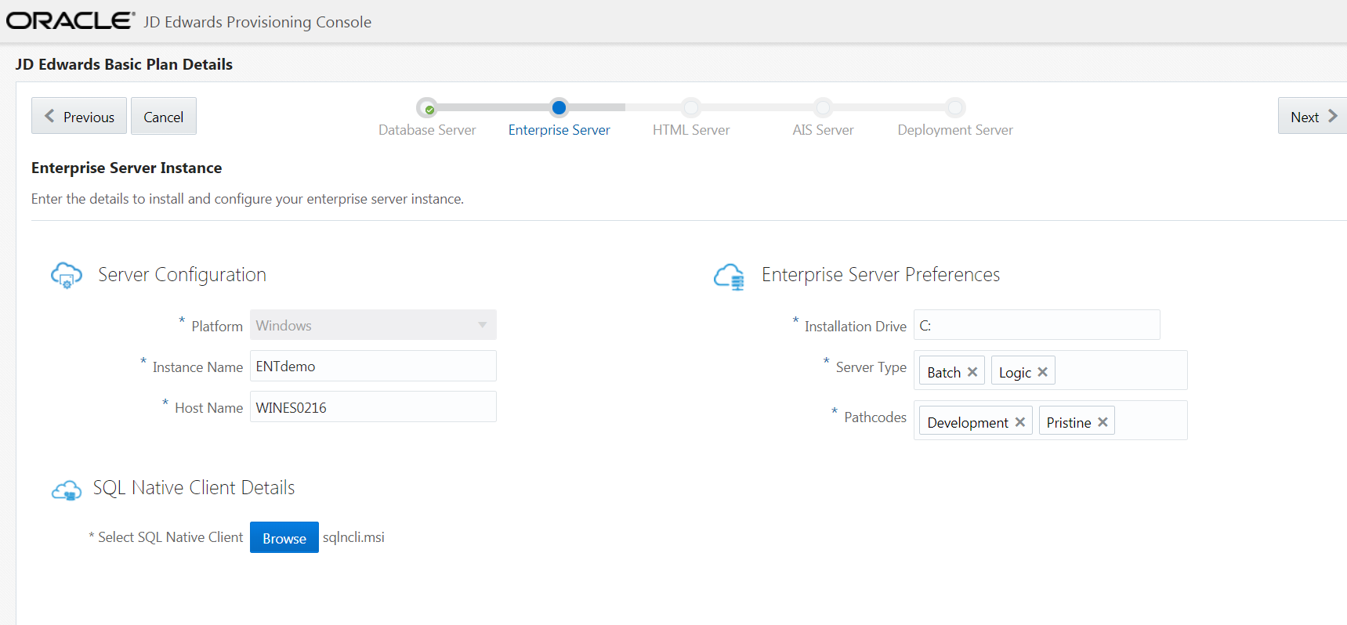Click the JD Edwards Provisioning Console title
1347x625 pixels.
point(257,22)
